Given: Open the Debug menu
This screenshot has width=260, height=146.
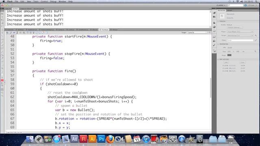Looking at the screenshot, I should click(x=53, y=1).
